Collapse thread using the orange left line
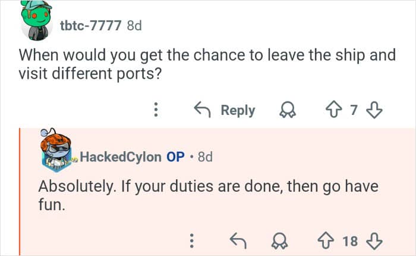 point(20,191)
